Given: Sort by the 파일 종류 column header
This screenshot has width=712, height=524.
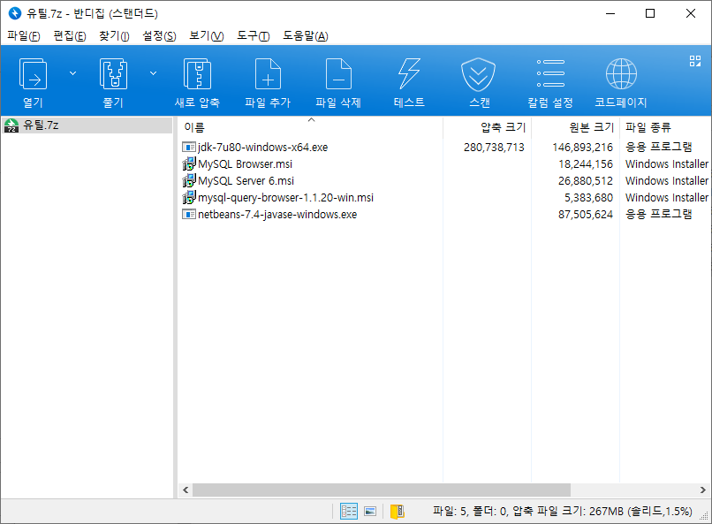Looking at the screenshot, I should (666, 127).
